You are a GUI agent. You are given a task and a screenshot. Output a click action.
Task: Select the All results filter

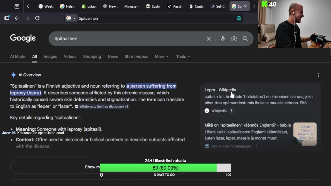pos(34,57)
